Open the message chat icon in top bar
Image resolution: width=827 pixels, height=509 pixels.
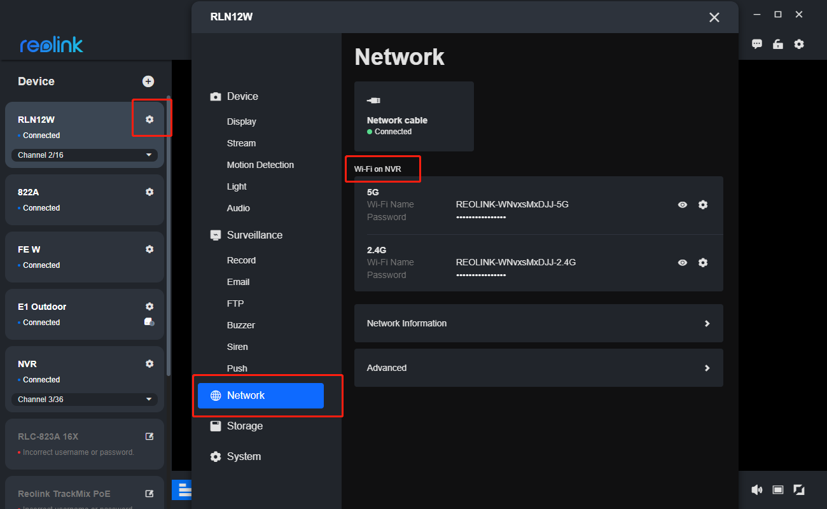coord(757,44)
